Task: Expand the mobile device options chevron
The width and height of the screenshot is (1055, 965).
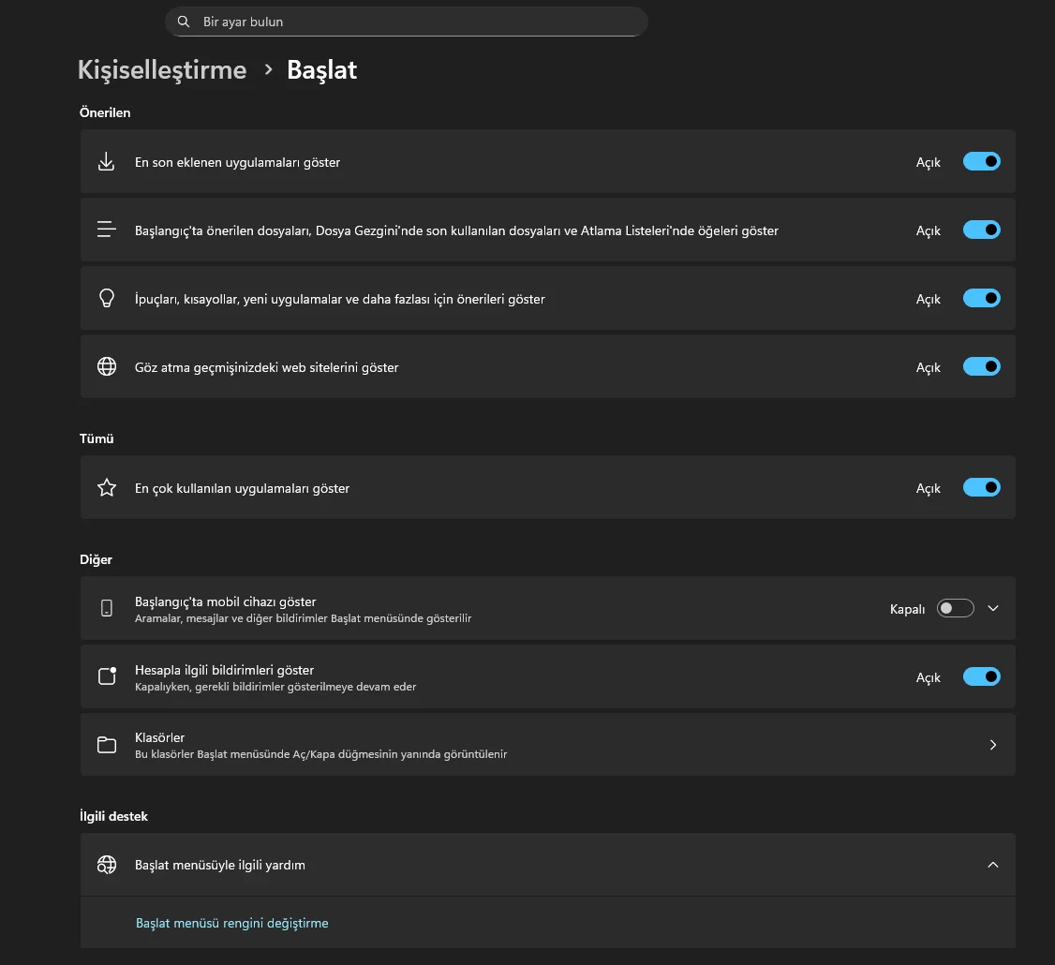Action: coord(993,608)
